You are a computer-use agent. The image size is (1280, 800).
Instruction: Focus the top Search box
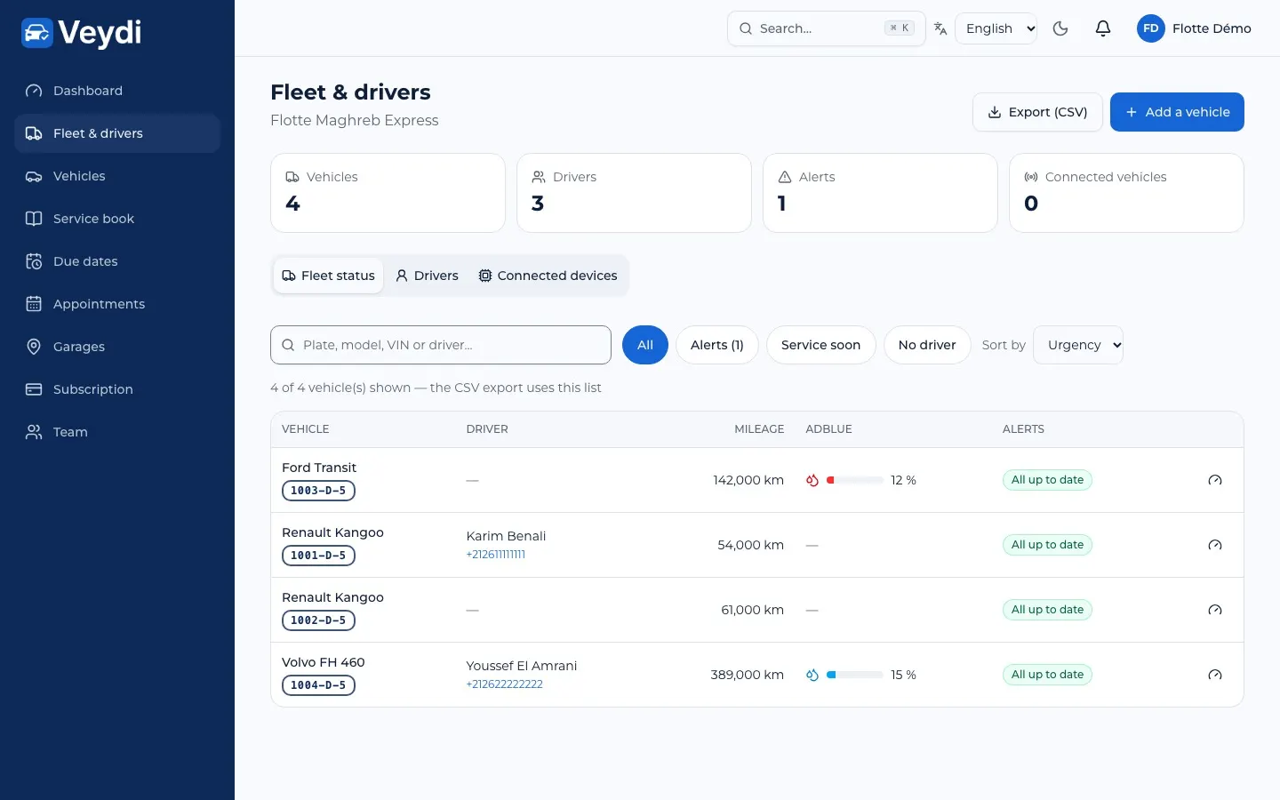coord(826,28)
